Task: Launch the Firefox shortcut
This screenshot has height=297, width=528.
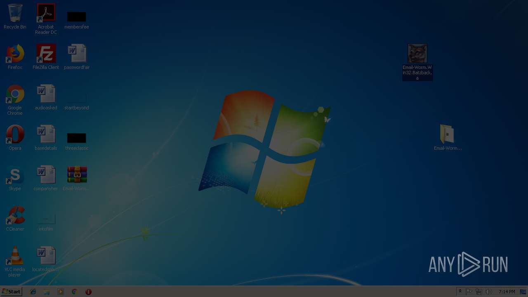Action: [15, 57]
